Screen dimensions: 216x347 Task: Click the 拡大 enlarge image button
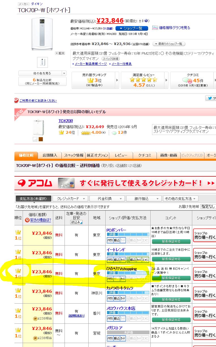60,53
